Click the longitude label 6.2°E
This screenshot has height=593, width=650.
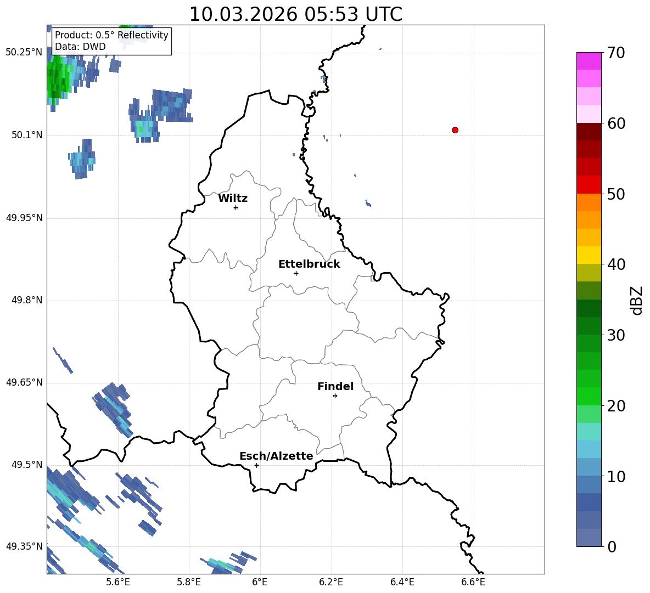click(x=331, y=582)
